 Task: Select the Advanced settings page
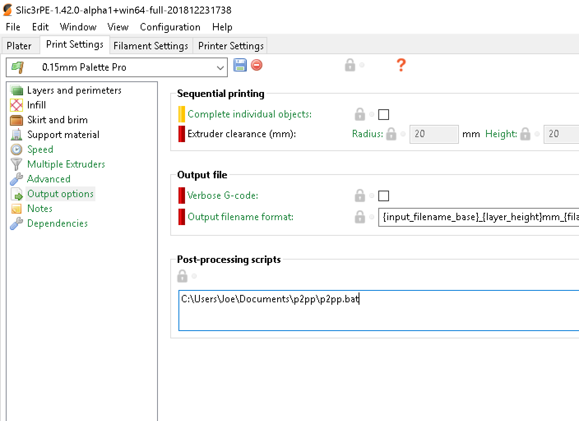pos(49,179)
